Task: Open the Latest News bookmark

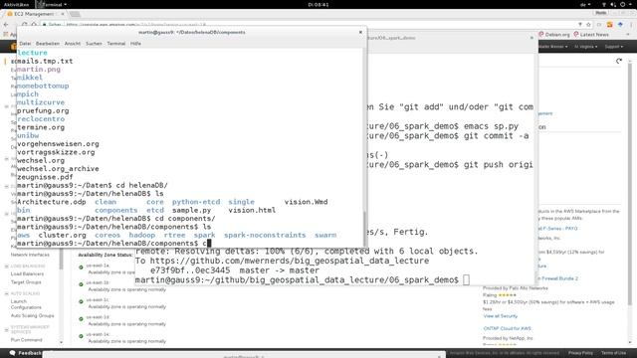Action: (x=591, y=35)
